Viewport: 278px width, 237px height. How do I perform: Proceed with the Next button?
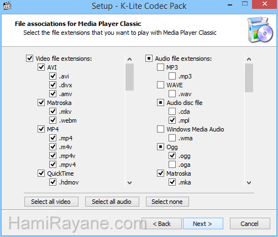click(203, 224)
